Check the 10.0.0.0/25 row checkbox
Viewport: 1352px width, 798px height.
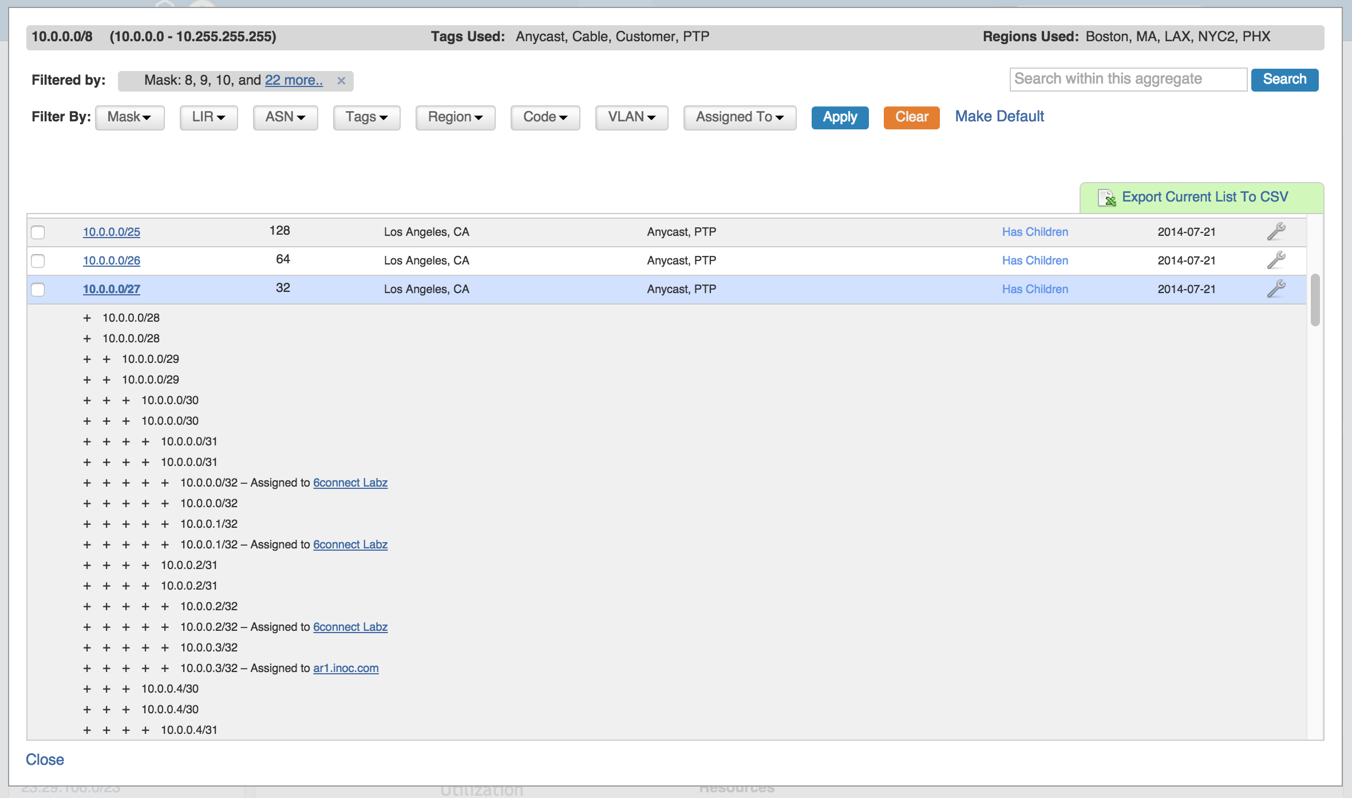pyautogui.click(x=38, y=232)
